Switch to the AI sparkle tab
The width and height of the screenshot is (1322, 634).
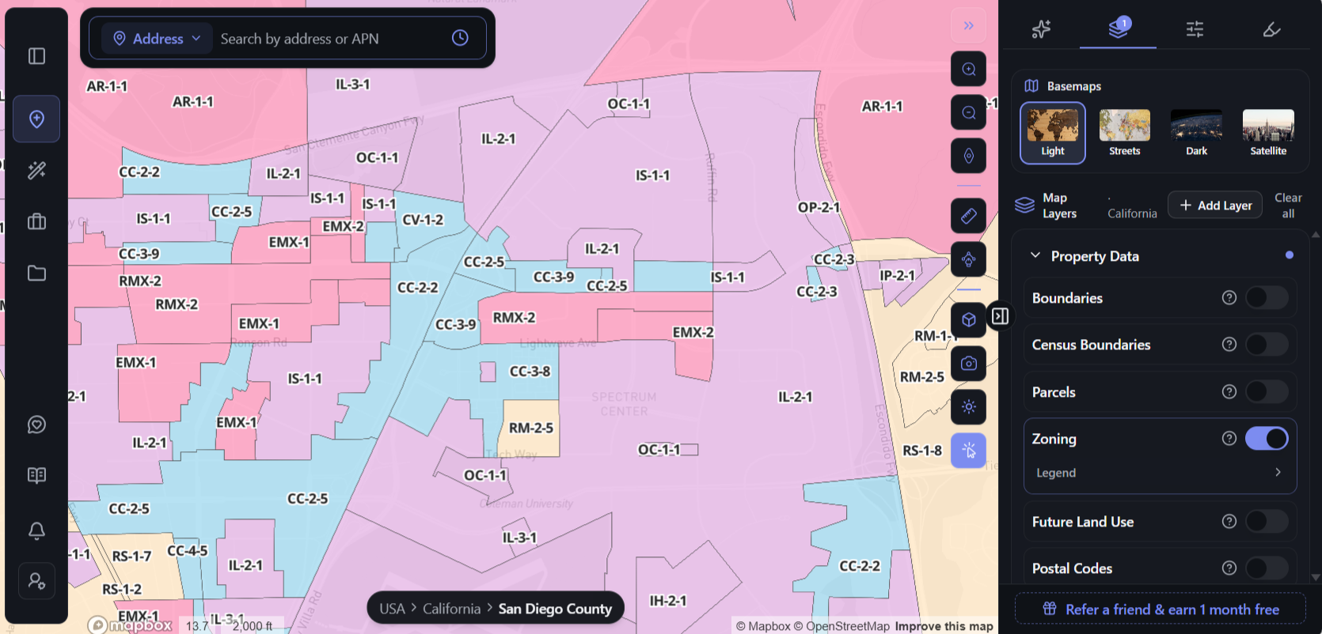1041,29
